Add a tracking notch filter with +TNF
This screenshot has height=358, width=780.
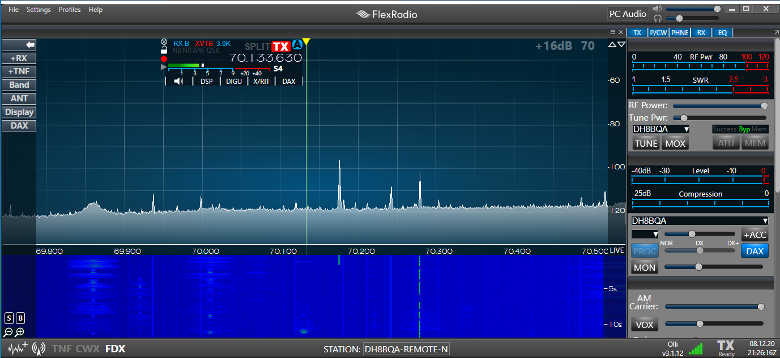pyautogui.click(x=19, y=71)
